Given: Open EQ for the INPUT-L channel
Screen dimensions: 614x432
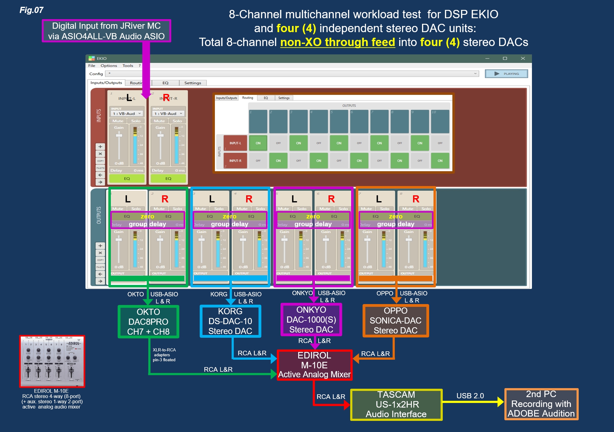Looking at the screenshot, I should coord(127,178).
